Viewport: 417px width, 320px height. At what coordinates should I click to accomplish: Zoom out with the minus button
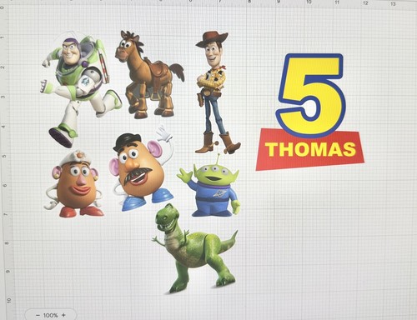pos(38,315)
